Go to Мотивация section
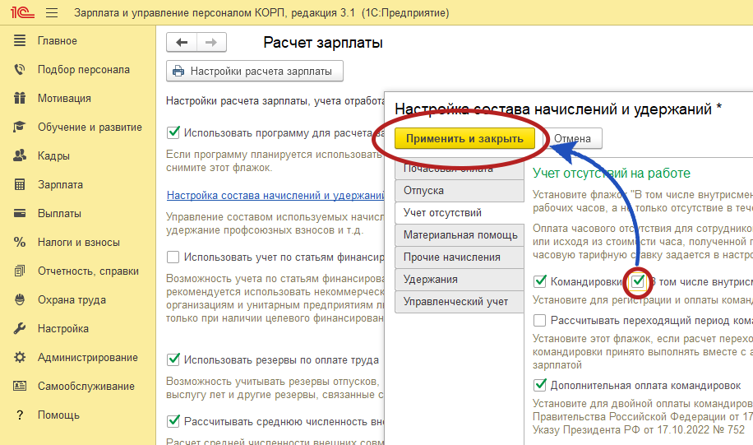The image size is (753, 445). click(x=64, y=99)
